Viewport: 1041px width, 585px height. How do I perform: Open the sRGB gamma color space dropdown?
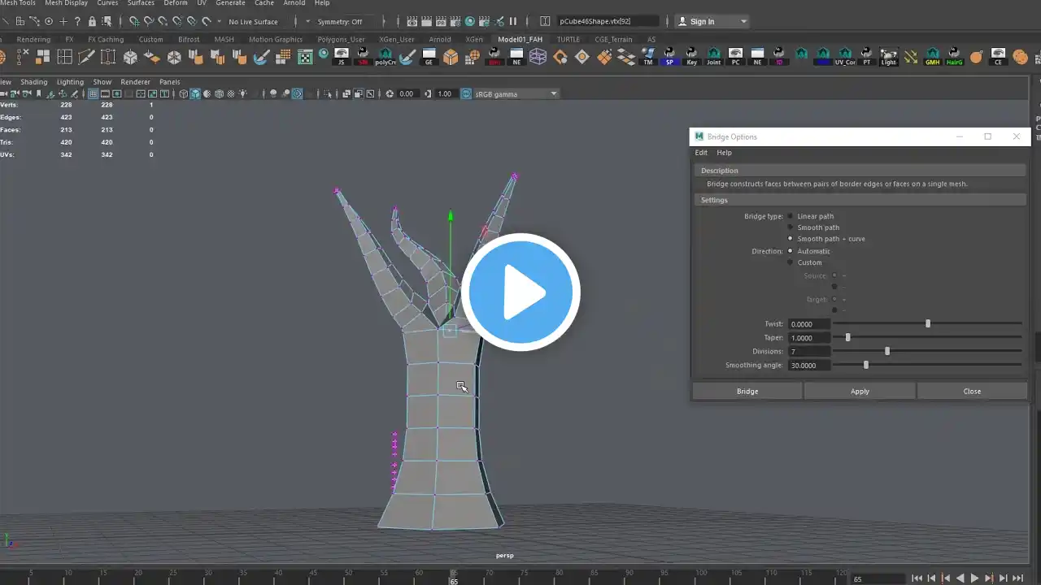point(509,93)
